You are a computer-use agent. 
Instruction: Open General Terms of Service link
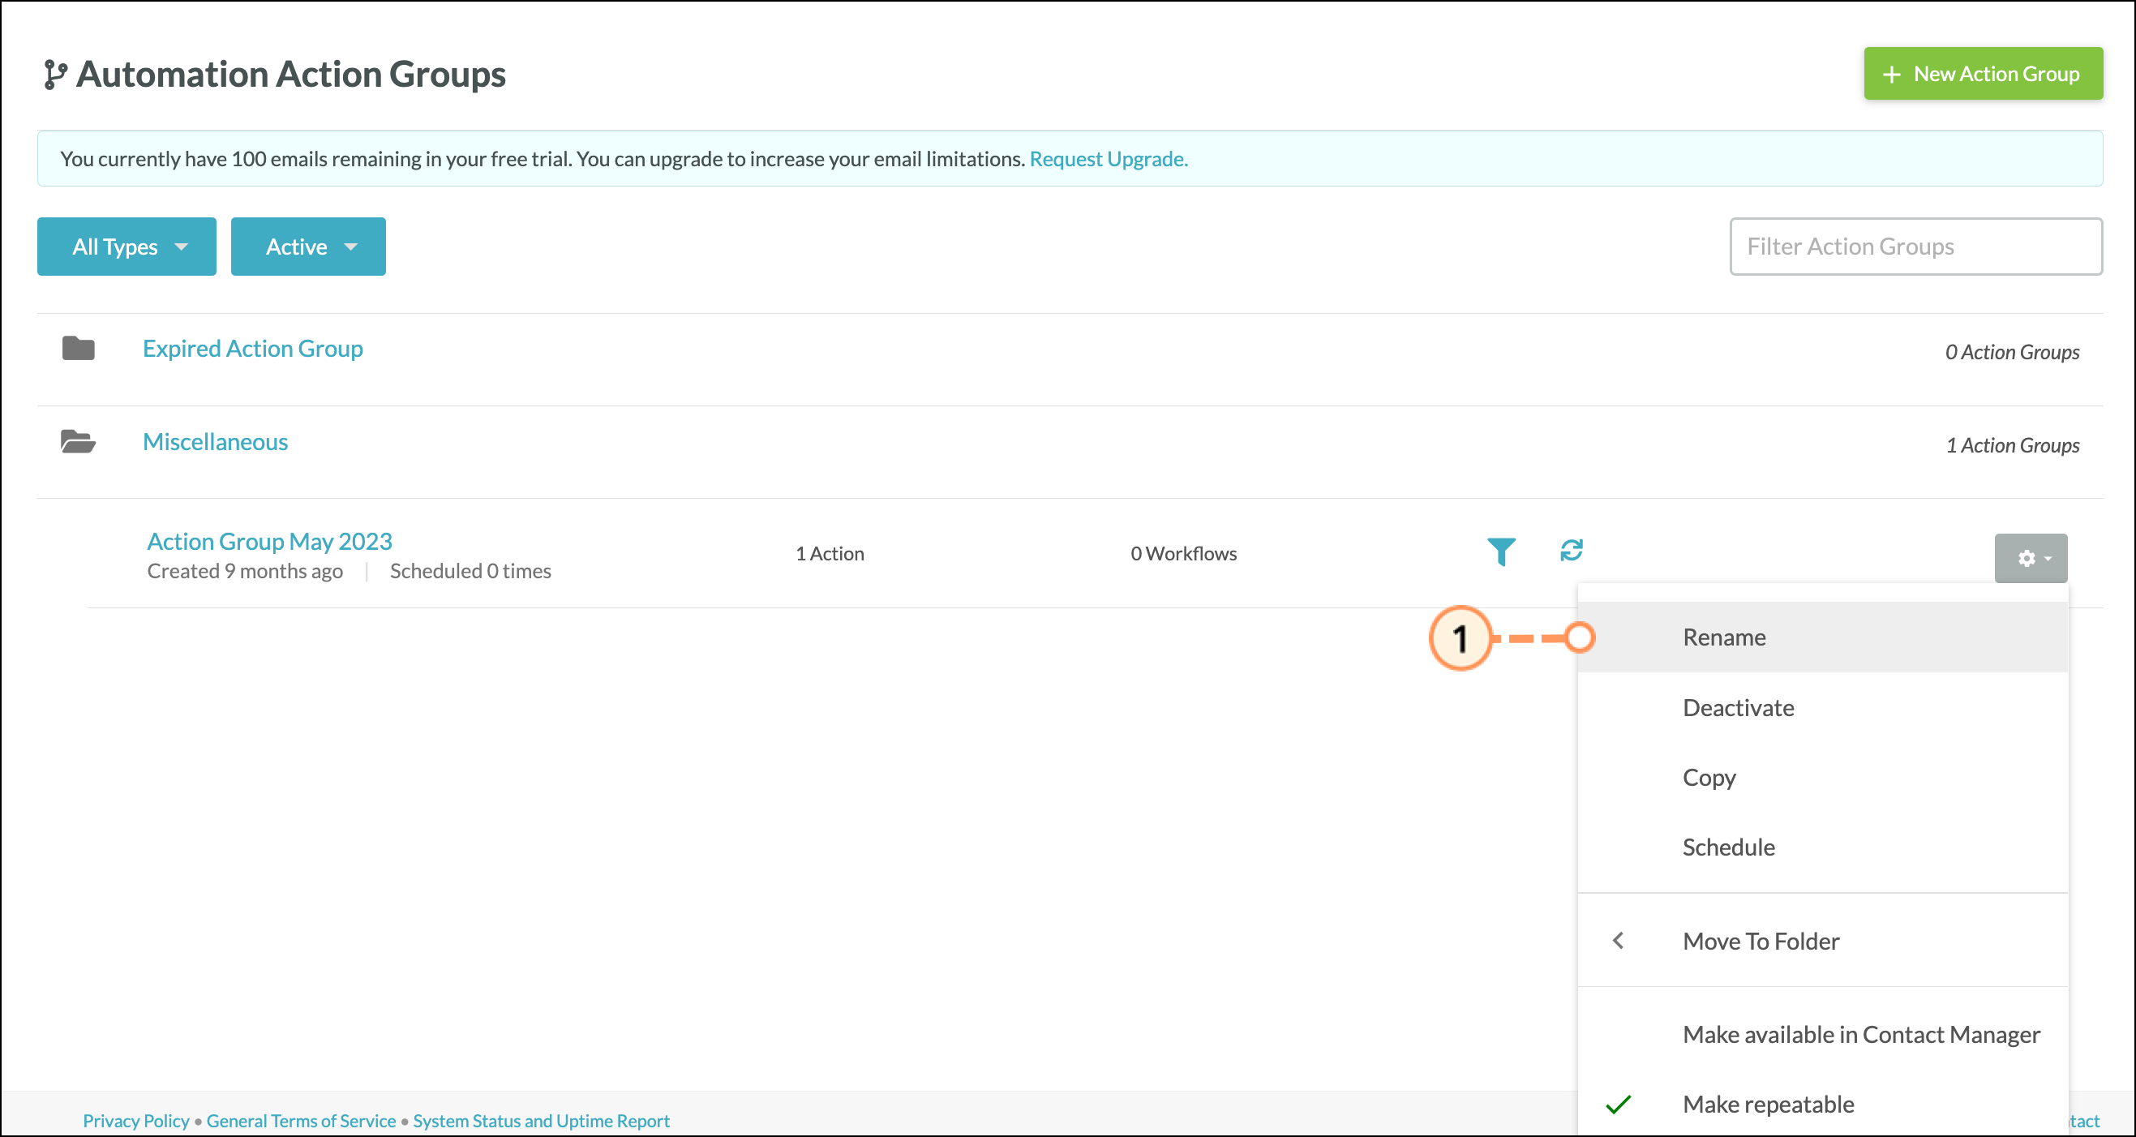click(x=301, y=1121)
